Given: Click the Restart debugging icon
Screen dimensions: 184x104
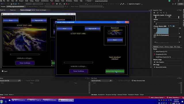Looking at the screenshot, I should pos(69,4).
